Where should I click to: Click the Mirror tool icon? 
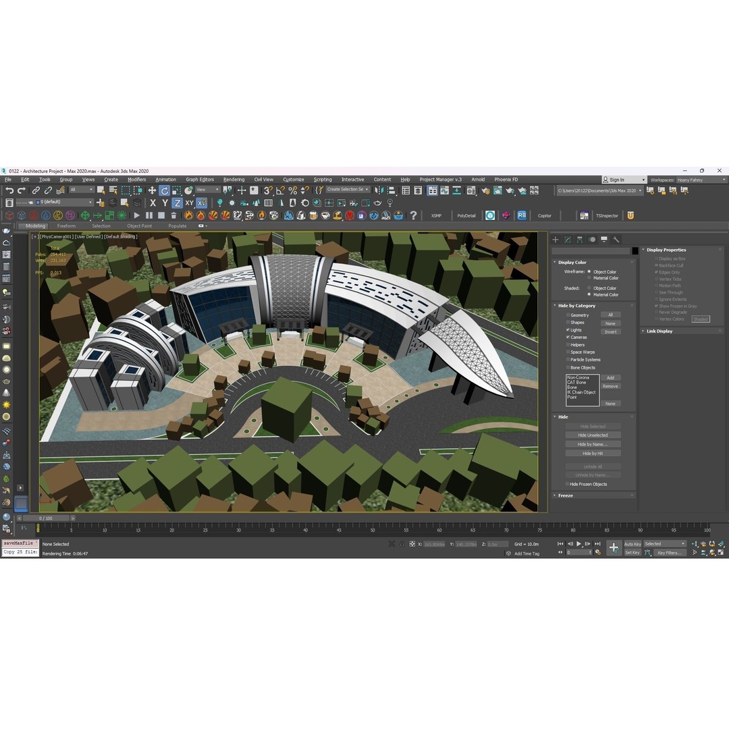(379, 190)
